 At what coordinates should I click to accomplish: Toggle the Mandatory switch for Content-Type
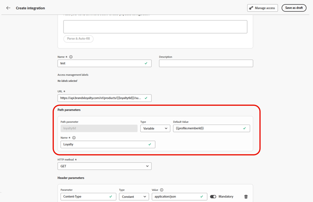[x=213, y=197]
